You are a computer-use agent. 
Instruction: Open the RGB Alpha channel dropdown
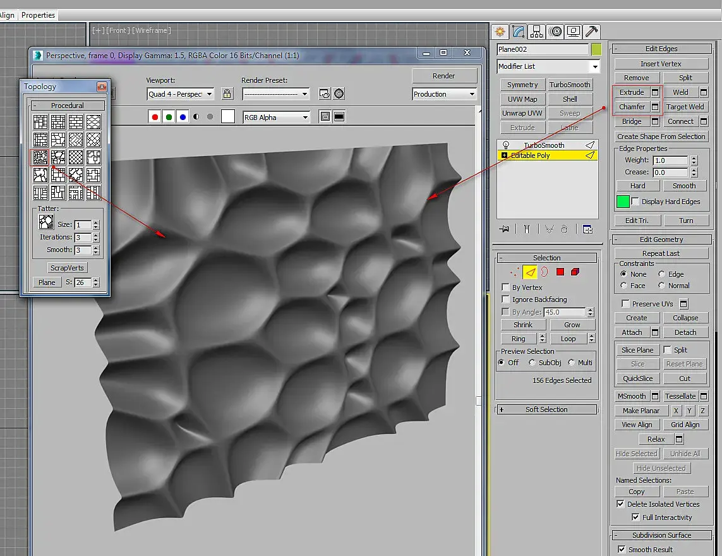click(x=277, y=117)
